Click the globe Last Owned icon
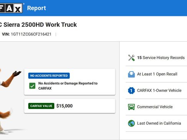 pyautogui.click(x=131, y=123)
